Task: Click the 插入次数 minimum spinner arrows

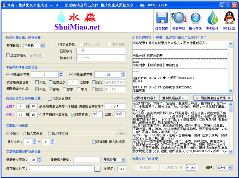Action: (x=35, y=142)
